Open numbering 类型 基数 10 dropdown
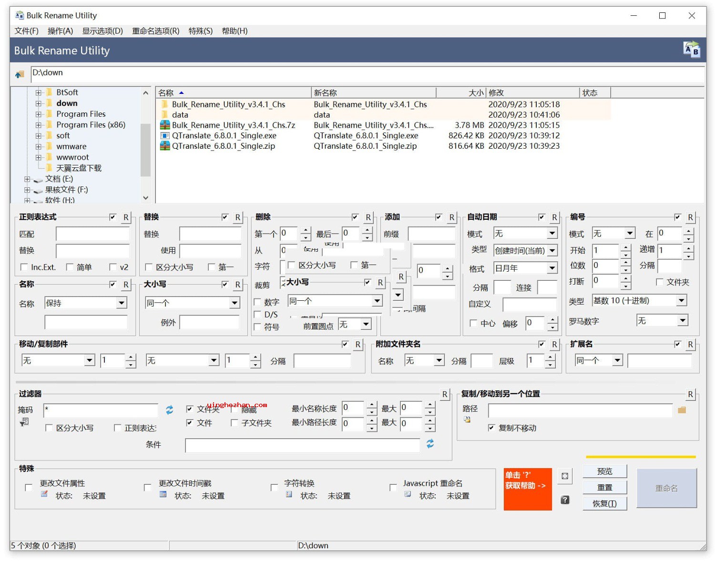This screenshot has height=562, width=715. tap(639, 300)
